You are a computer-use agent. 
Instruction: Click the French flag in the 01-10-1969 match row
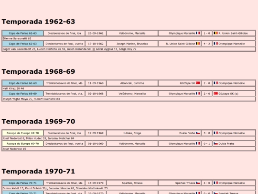pyautogui.click(x=198, y=144)
